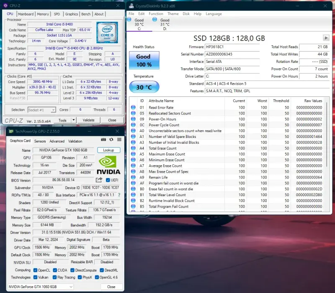Click the NVIDIA logo in GPU-Z
Image resolution: width=335 pixels, height=293 pixels.
[x=108, y=165]
